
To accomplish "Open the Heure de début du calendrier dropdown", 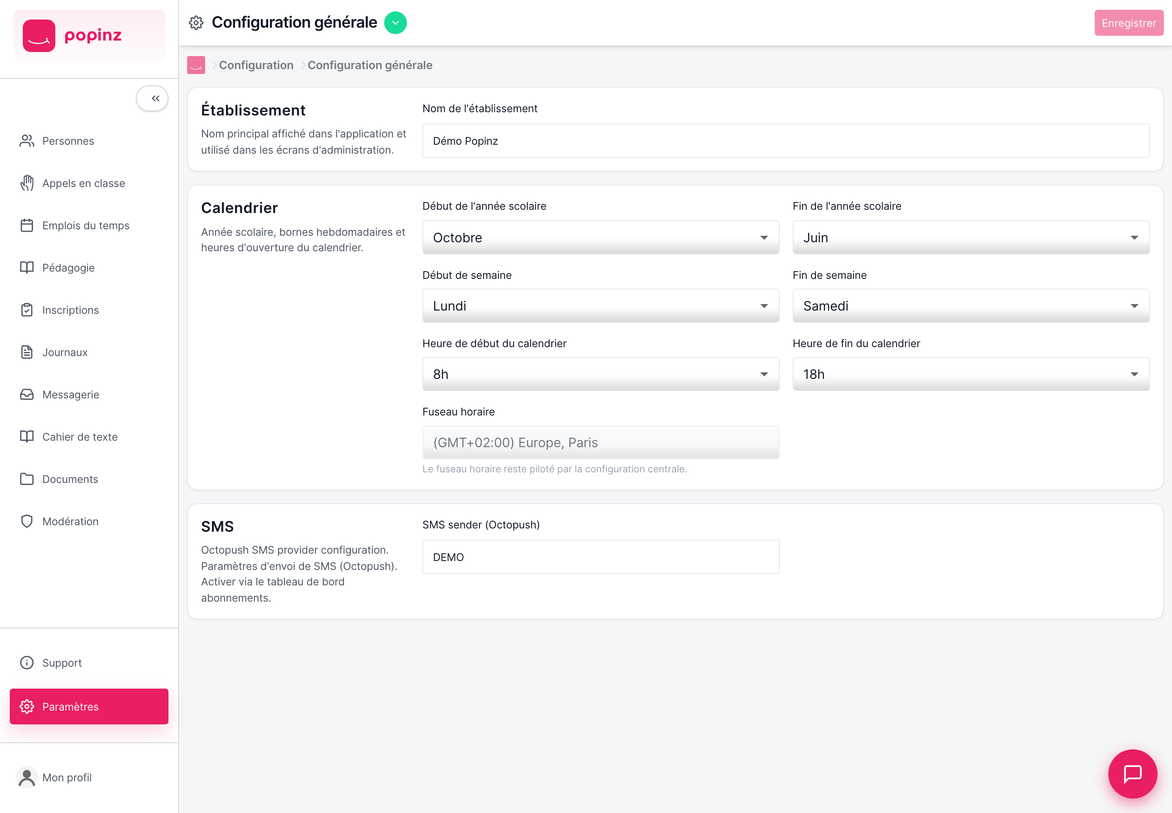I will [x=600, y=374].
